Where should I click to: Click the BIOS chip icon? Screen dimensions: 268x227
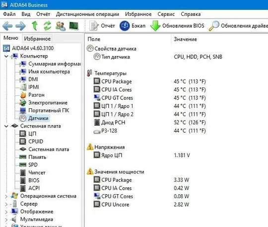pos(23,180)
